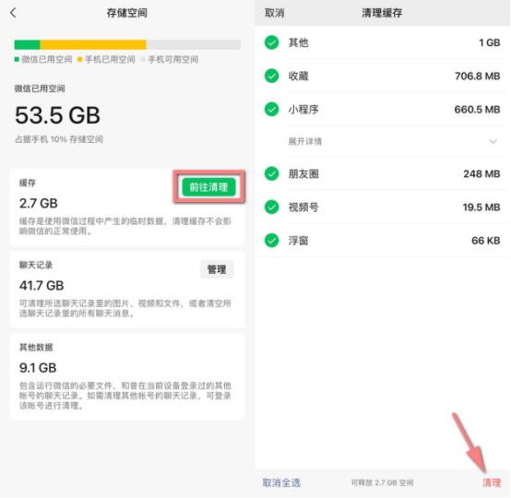Uncheck the 朋友圈 checkbox

click(x=271, y=173)
